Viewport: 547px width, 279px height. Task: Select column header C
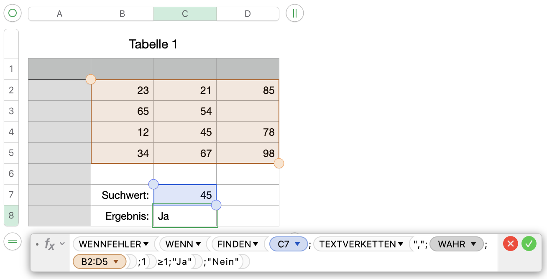[185, 14]
